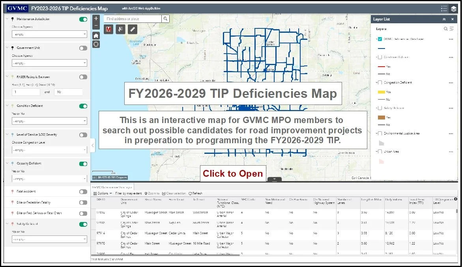Click the brown Safety Deficient Yes swatch
462x267 pixels.
click(x=381, y=117)
